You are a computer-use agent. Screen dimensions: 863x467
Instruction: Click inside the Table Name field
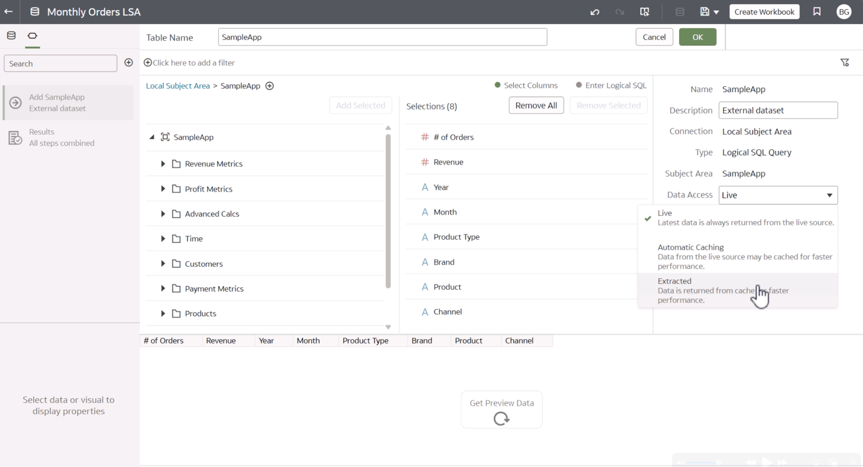(382, 37)
